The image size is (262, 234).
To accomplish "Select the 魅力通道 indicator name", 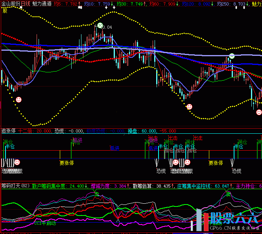I will point(42,3).
